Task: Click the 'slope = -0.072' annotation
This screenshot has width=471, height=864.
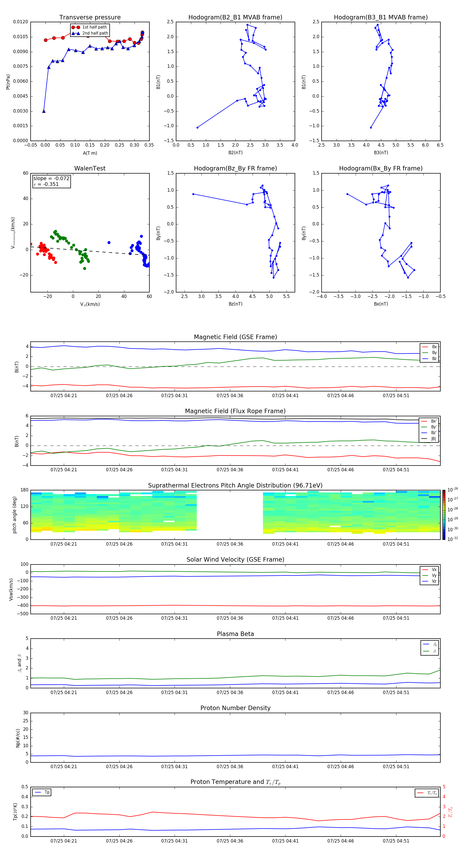Action: tap(51, 179)
